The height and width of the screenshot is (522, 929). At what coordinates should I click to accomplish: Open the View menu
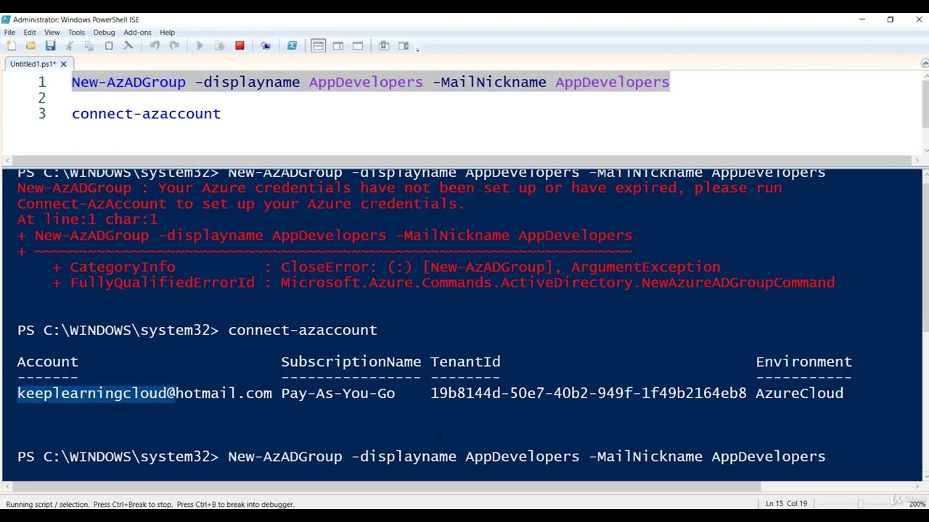52,33
